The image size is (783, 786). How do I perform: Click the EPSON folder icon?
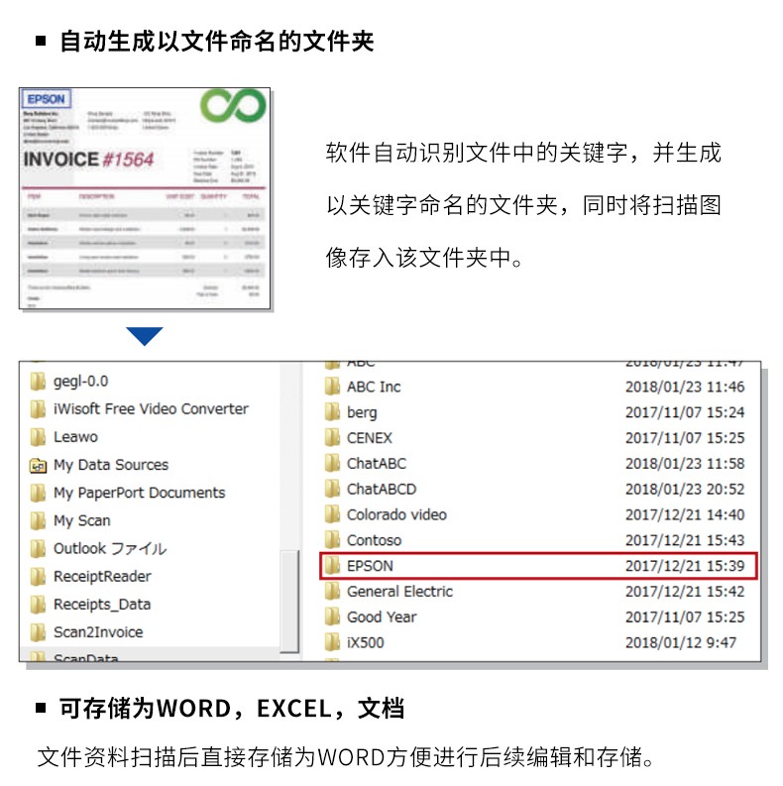pos(332,566)
